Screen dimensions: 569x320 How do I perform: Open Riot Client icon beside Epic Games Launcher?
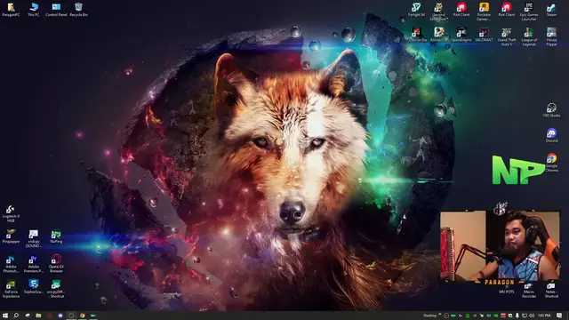tap(506, 10)
